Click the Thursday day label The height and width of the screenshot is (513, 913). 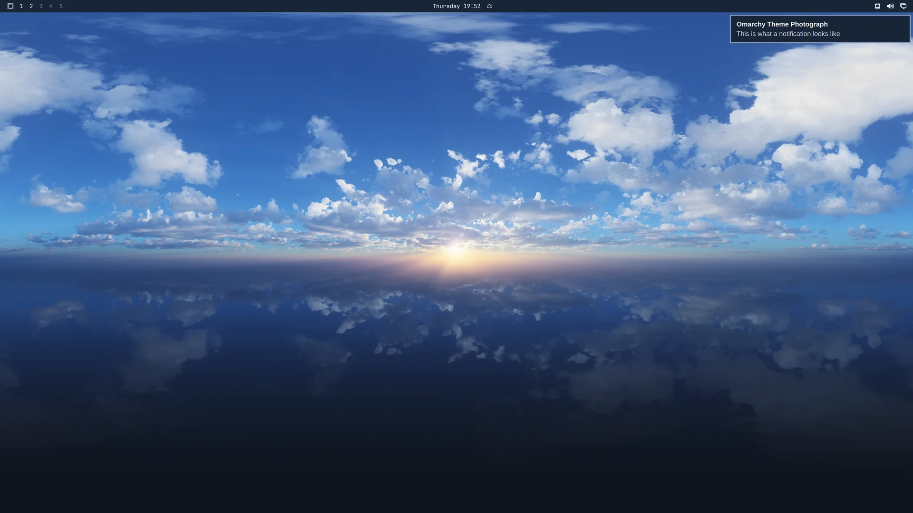[x=446, y=6]
